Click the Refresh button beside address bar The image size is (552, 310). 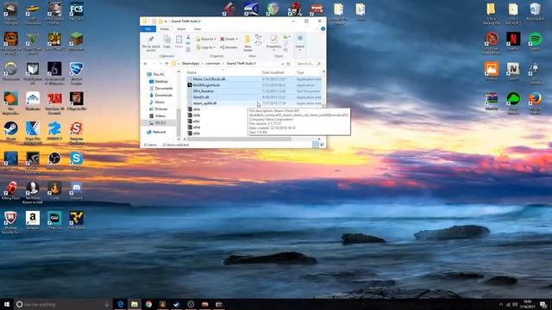288,64
